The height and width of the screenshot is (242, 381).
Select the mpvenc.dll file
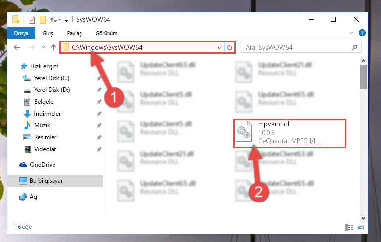pyautogui.click(x=290, y=133)
